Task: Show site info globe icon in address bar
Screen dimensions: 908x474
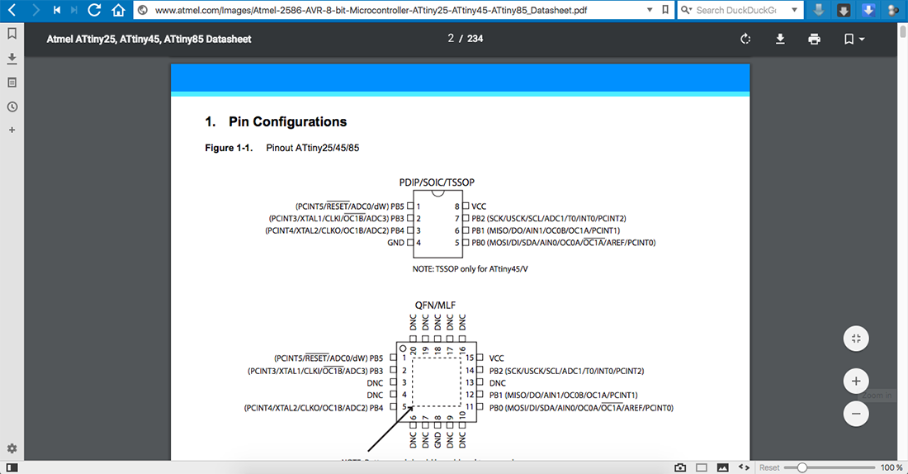Action: (x=143, y=10)
